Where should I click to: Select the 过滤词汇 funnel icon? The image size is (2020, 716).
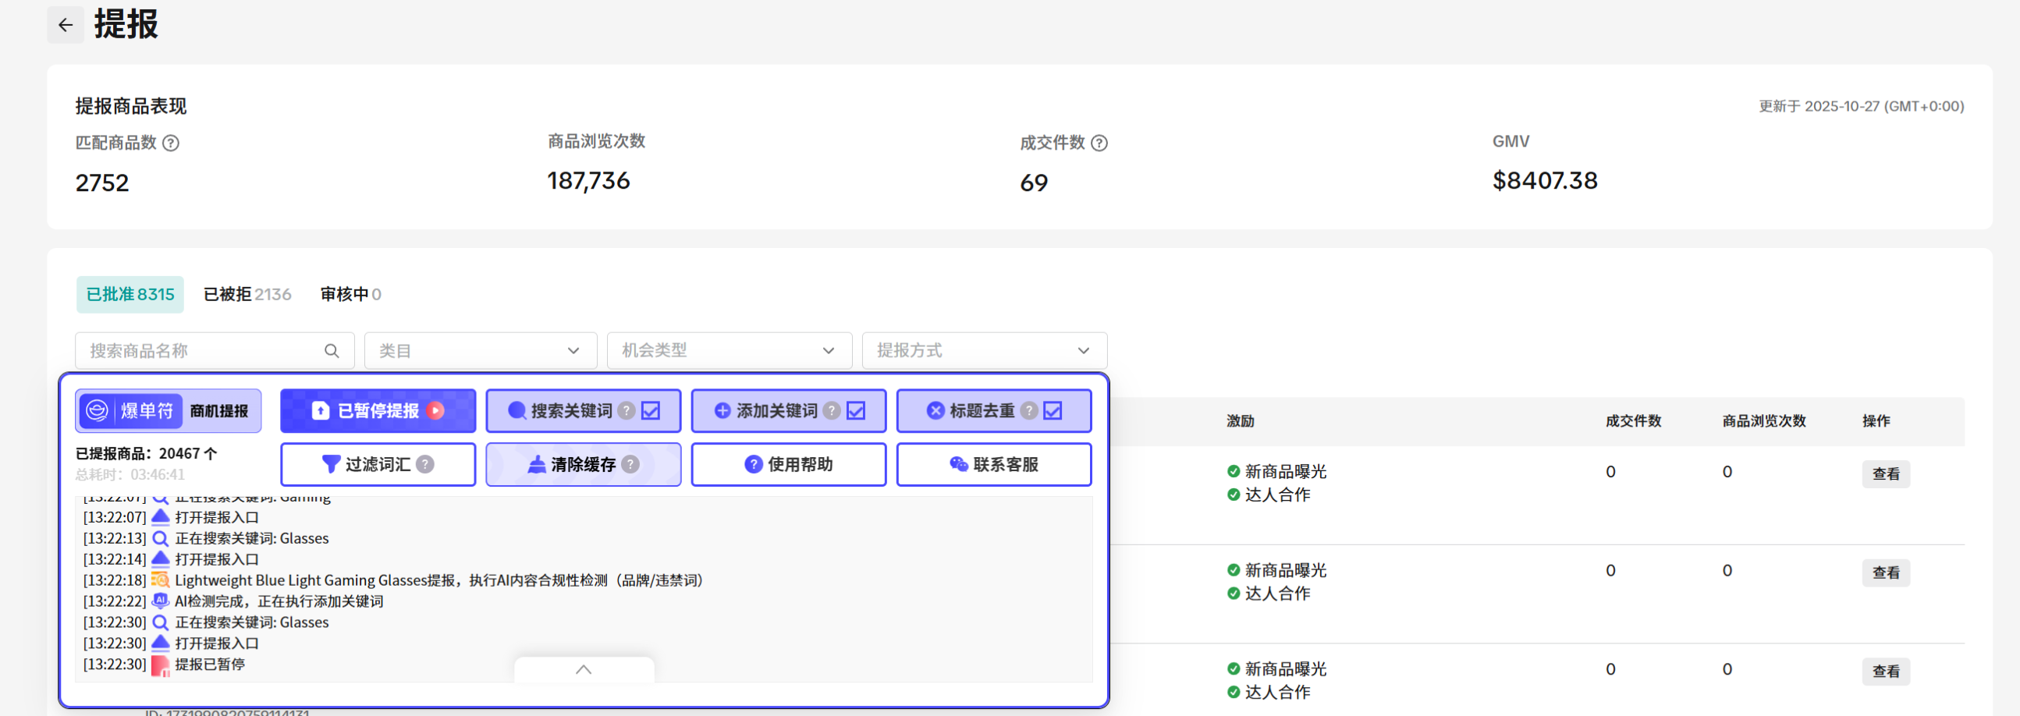click(x=330, y=463)
